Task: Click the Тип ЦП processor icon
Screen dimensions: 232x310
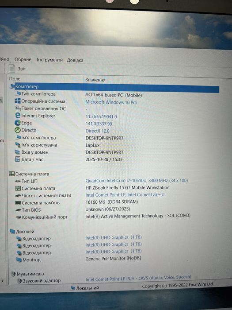Action: [18, 181]
